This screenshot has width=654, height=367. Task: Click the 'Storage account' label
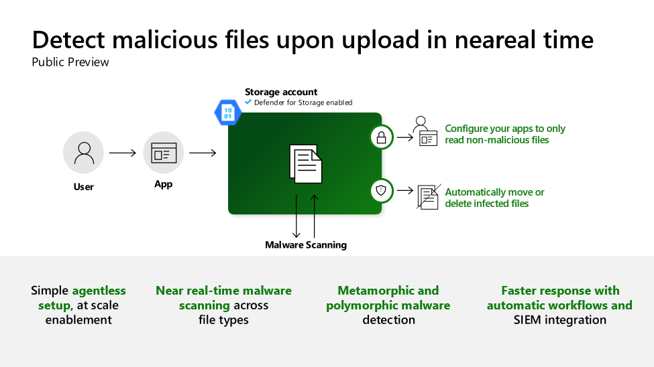(280, 92)
